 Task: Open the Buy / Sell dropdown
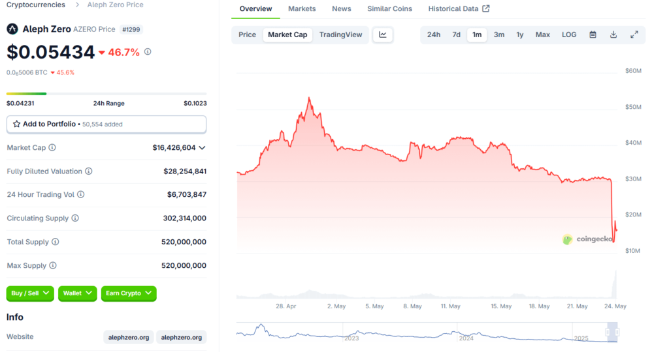point(30,293)
